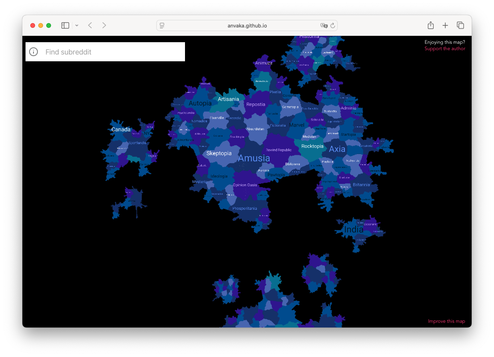Open the Support the author link
The width and height of the screenshot is (494, 357).
(x=445, y=49)
